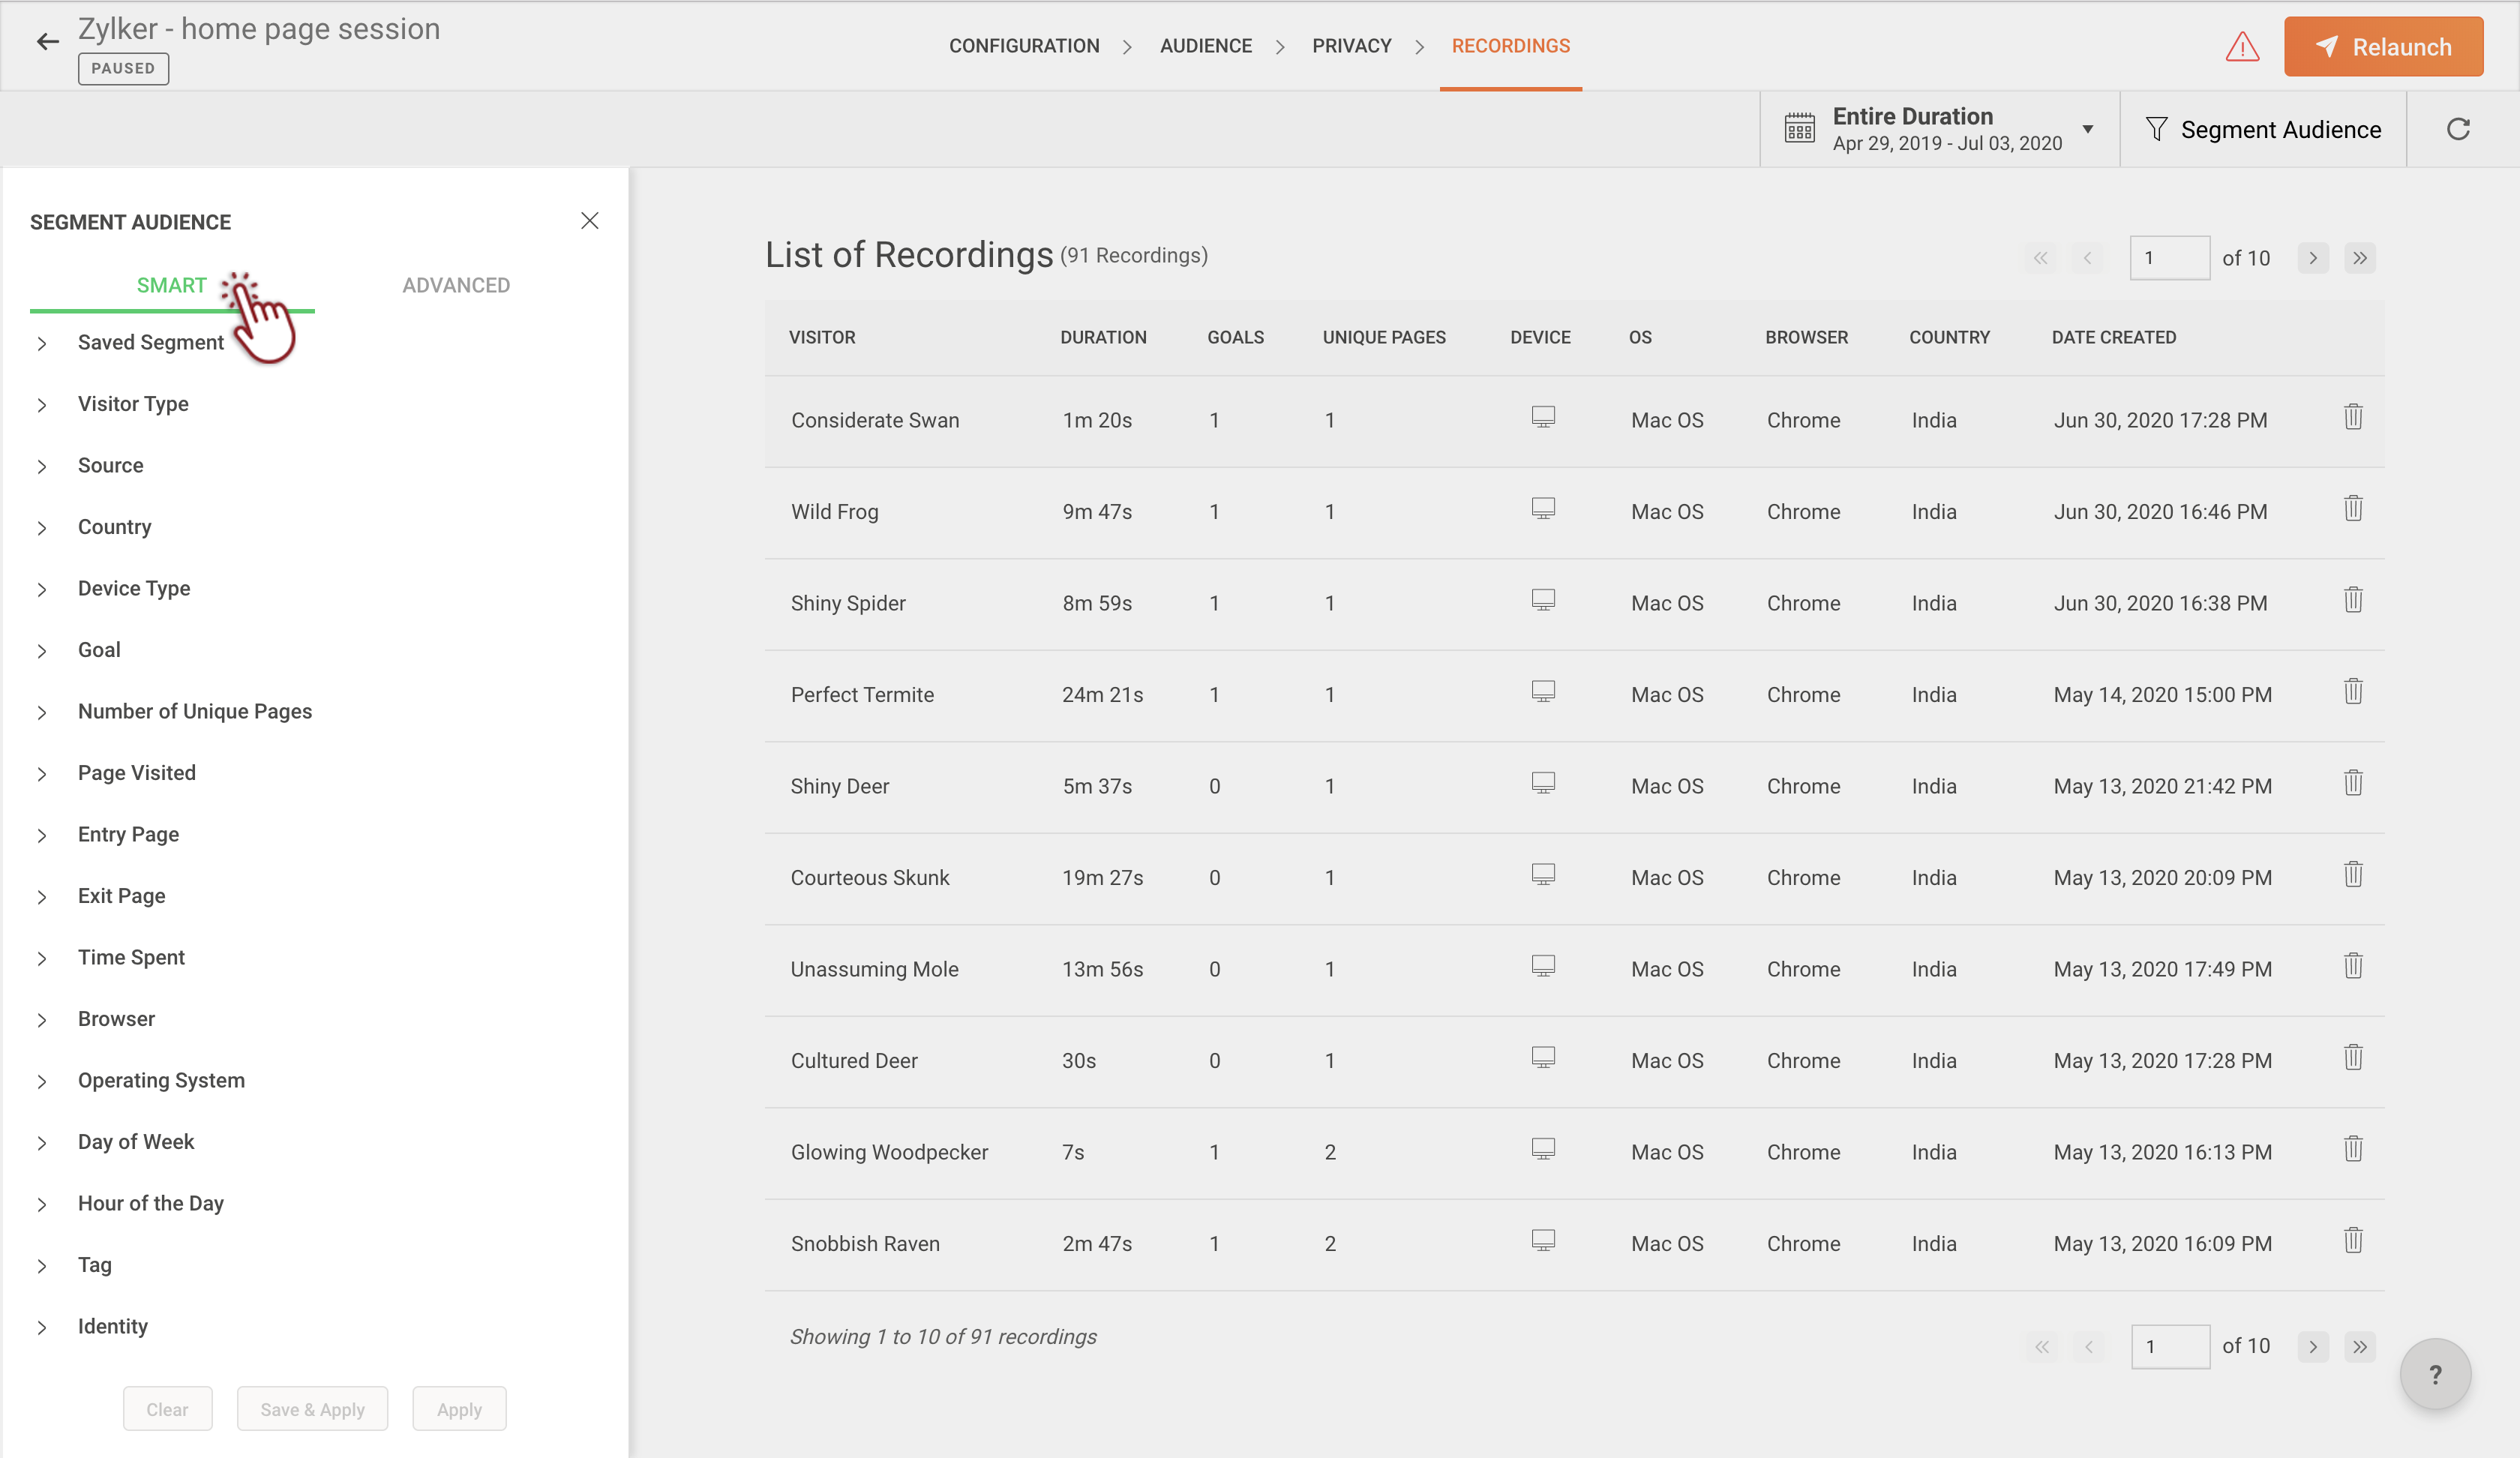Click the calendar icon for Entire Duration
Image resolution: width=2520 pixels, height=1458 pixels.
(x=1799, y=129)
